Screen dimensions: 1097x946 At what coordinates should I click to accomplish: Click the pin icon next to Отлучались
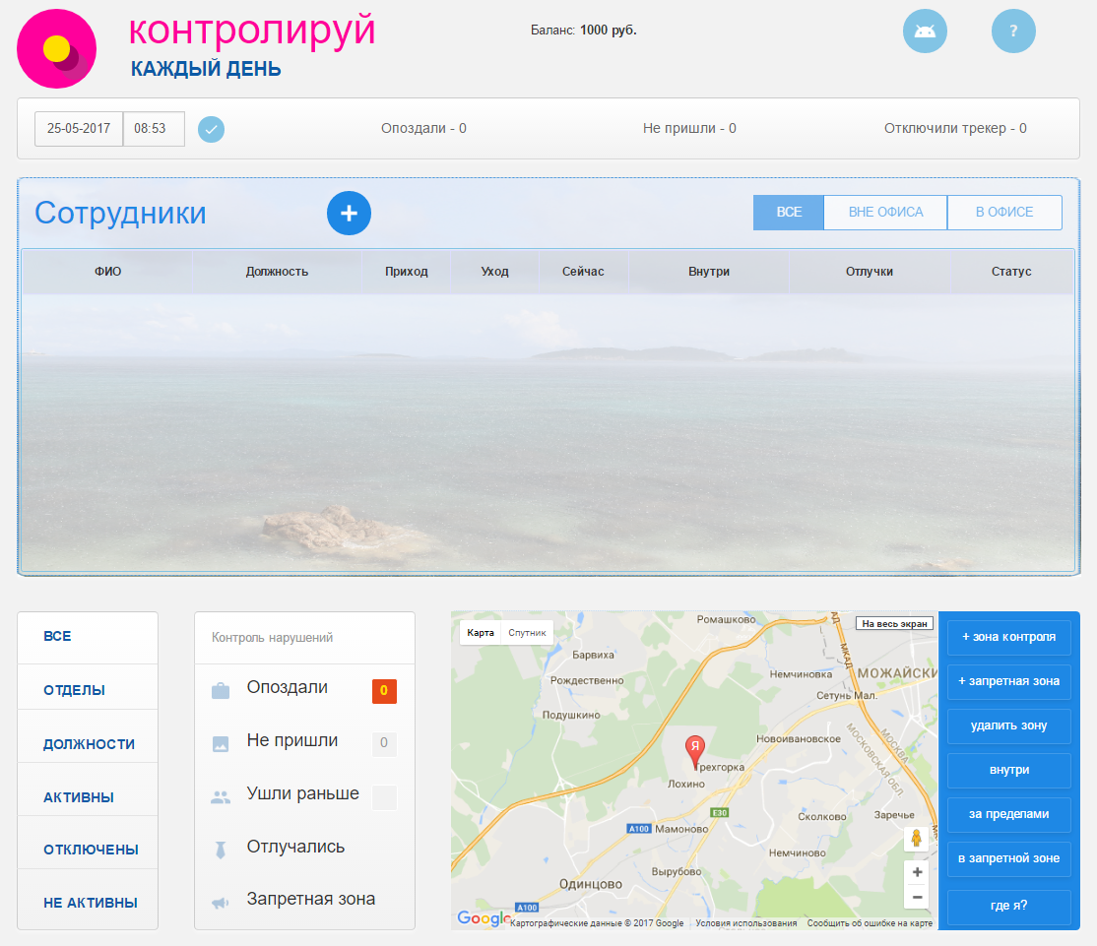click(221, 850)
